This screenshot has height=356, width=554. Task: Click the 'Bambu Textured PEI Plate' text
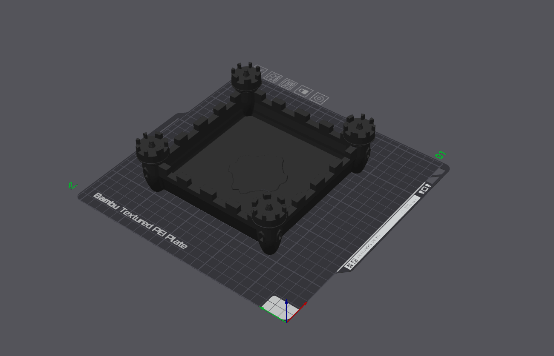point(141,221)
